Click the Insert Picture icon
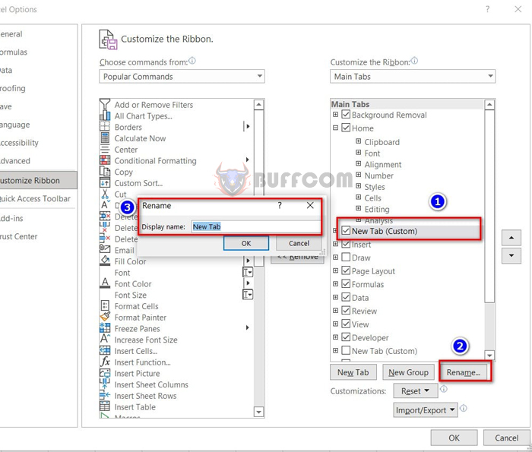This screenshot has height=452, width=532. (x=105, y=373)
